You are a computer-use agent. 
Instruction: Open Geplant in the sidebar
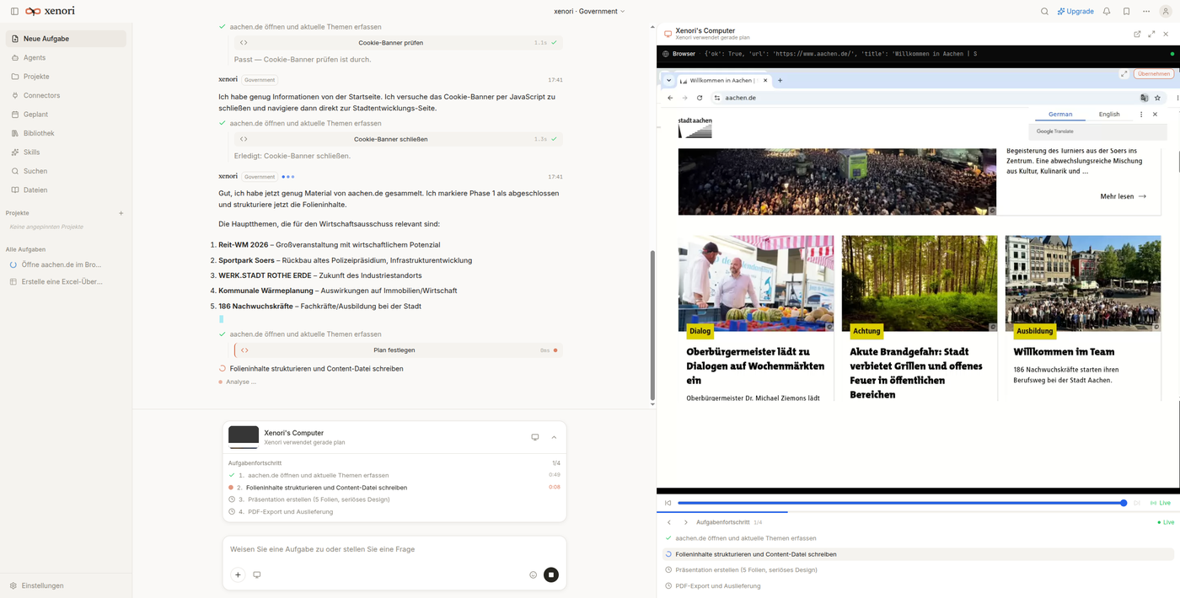(66, 115)
